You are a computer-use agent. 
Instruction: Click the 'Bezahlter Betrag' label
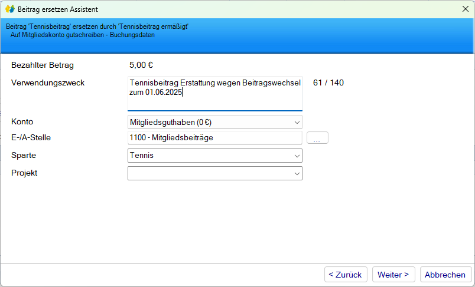(x=43, y=65)
